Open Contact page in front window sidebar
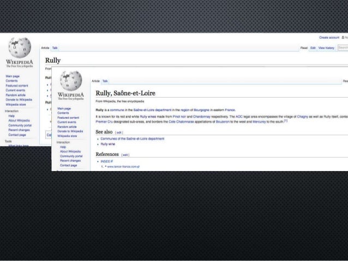Viewport: 348px width, 261px height. coord(69,165)
